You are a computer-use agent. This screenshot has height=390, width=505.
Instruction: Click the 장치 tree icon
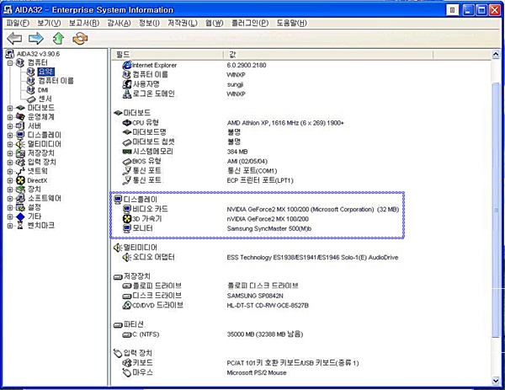pos(20,190)
